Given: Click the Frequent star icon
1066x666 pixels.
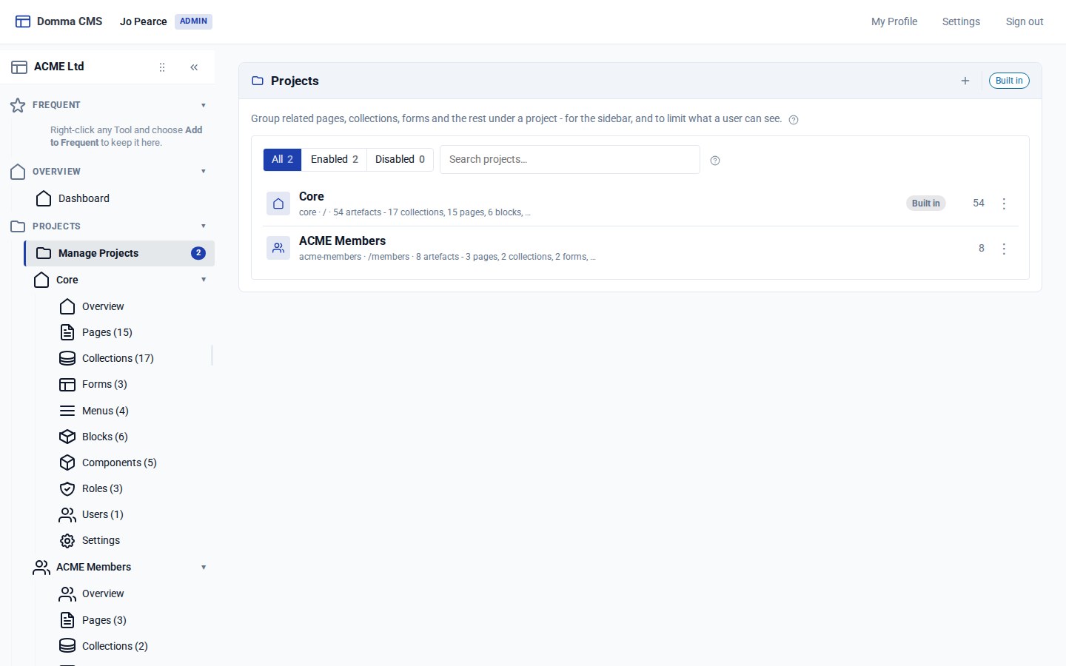Looking at the screenshot, I should coord(18,105).
